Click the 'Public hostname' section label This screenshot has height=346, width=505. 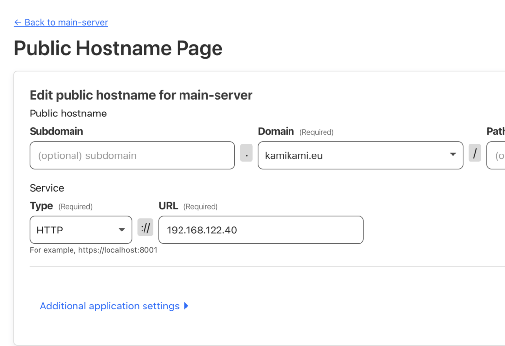coord(68,114)
